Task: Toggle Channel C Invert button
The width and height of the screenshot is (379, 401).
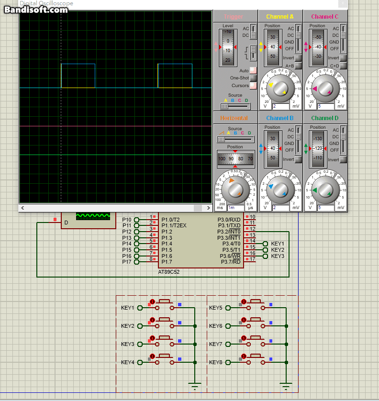Action: coord(343,58)
